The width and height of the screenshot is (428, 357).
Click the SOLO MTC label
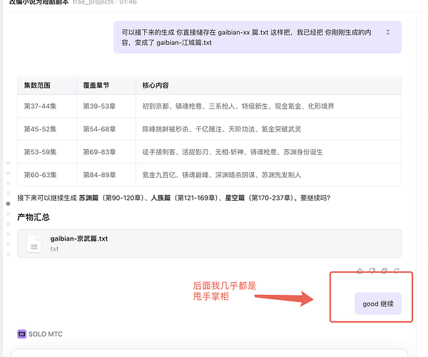click(49, 333)
